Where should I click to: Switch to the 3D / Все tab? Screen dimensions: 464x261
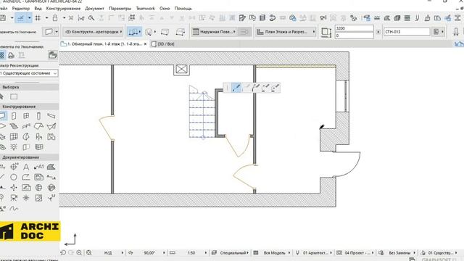click(163, 43)
